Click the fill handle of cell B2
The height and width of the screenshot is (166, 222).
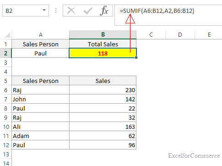click(136, 57)
